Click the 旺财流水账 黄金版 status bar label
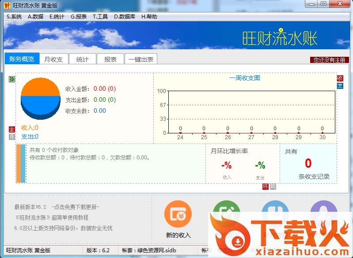Screen dimensions: 353x258 28,251
